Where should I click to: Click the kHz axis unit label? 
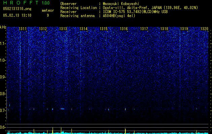[3, 27]
